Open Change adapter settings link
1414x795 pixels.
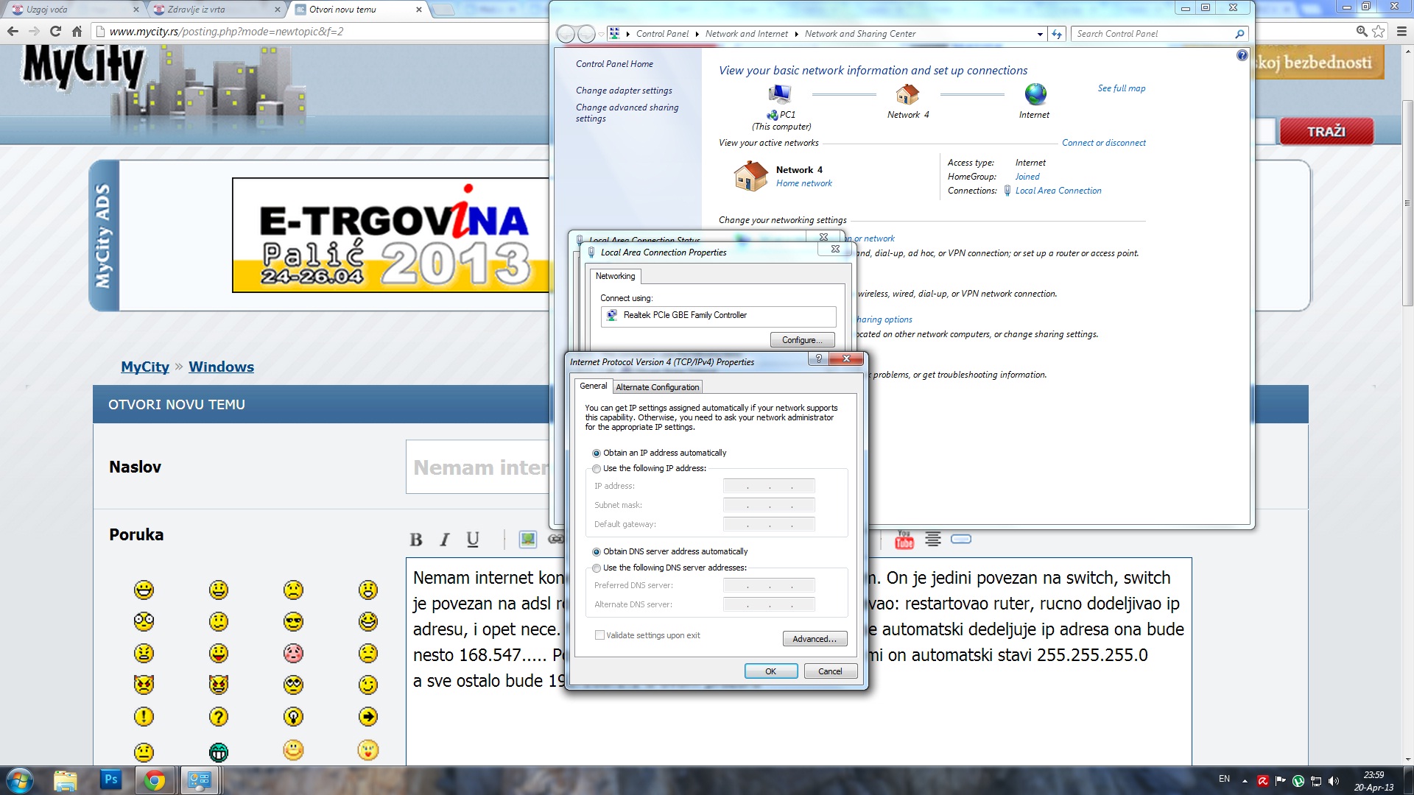pos(624,91)
